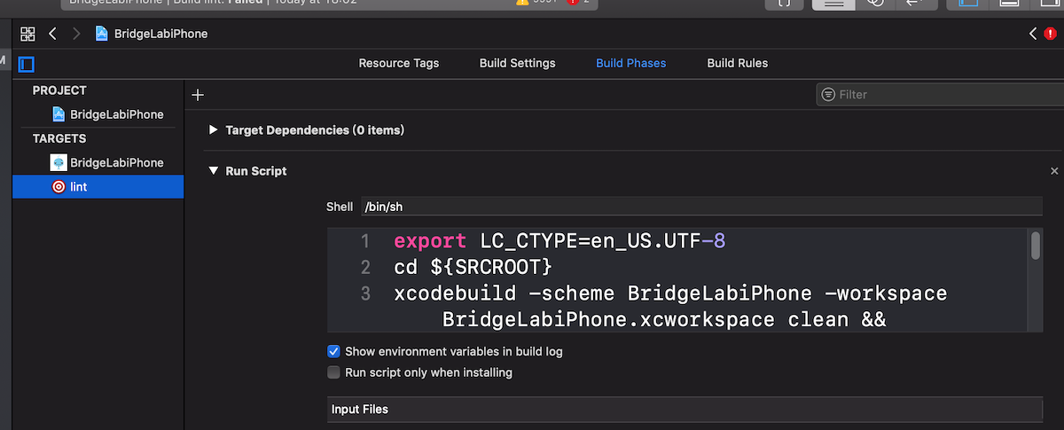1064x430 pixels.
Task: Click the script editor scrollbar thumb
Action: point(1036,246)
